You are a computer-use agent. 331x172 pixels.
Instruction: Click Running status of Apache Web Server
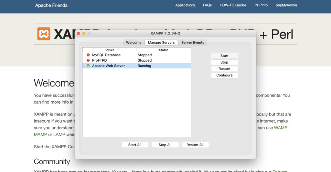(144, 66)
